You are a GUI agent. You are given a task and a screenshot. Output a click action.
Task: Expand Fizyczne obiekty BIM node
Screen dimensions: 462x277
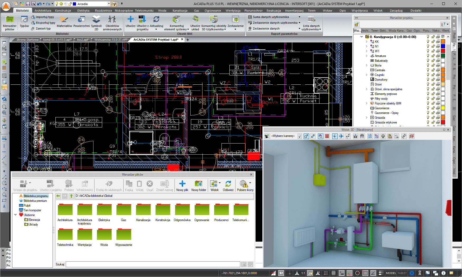(366, 103)
